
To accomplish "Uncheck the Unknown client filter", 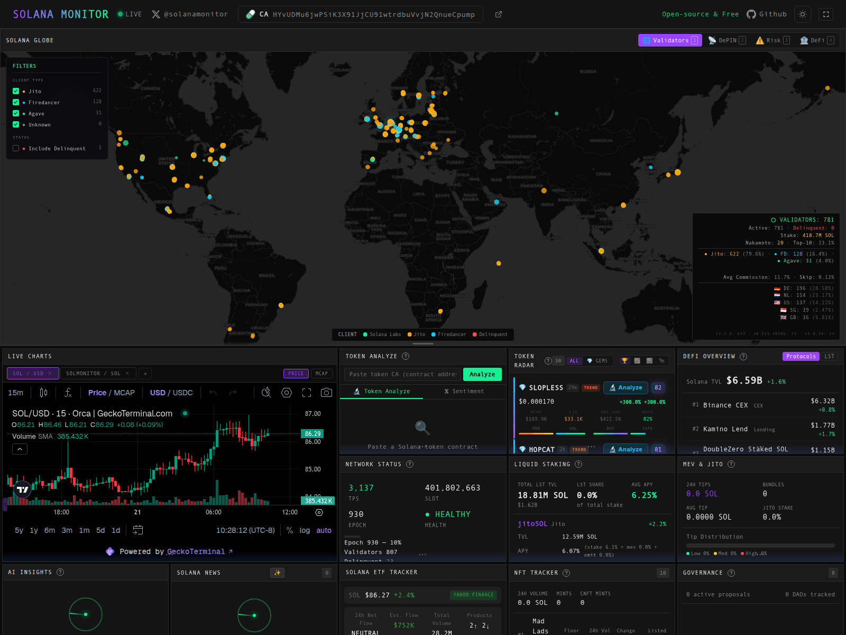I will click(16, 124).
